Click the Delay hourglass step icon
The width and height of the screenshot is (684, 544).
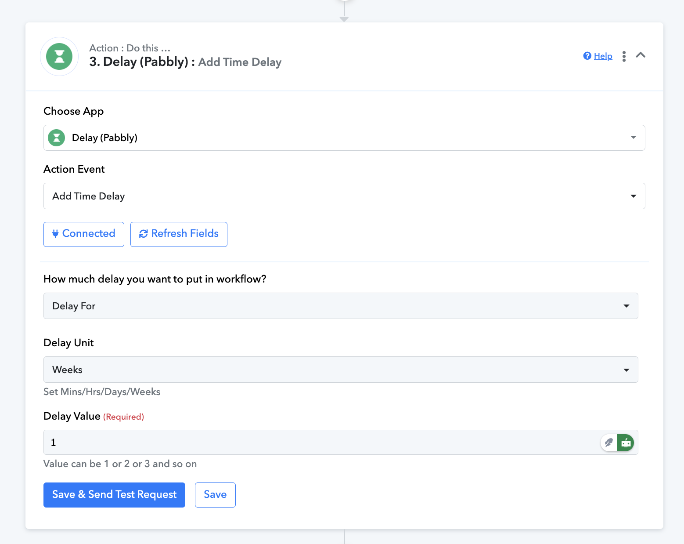(x=59, y=56)
